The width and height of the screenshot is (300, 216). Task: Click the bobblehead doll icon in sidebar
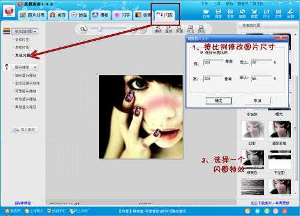[x=7, y=67]
